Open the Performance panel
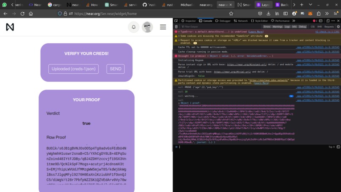 280,21
